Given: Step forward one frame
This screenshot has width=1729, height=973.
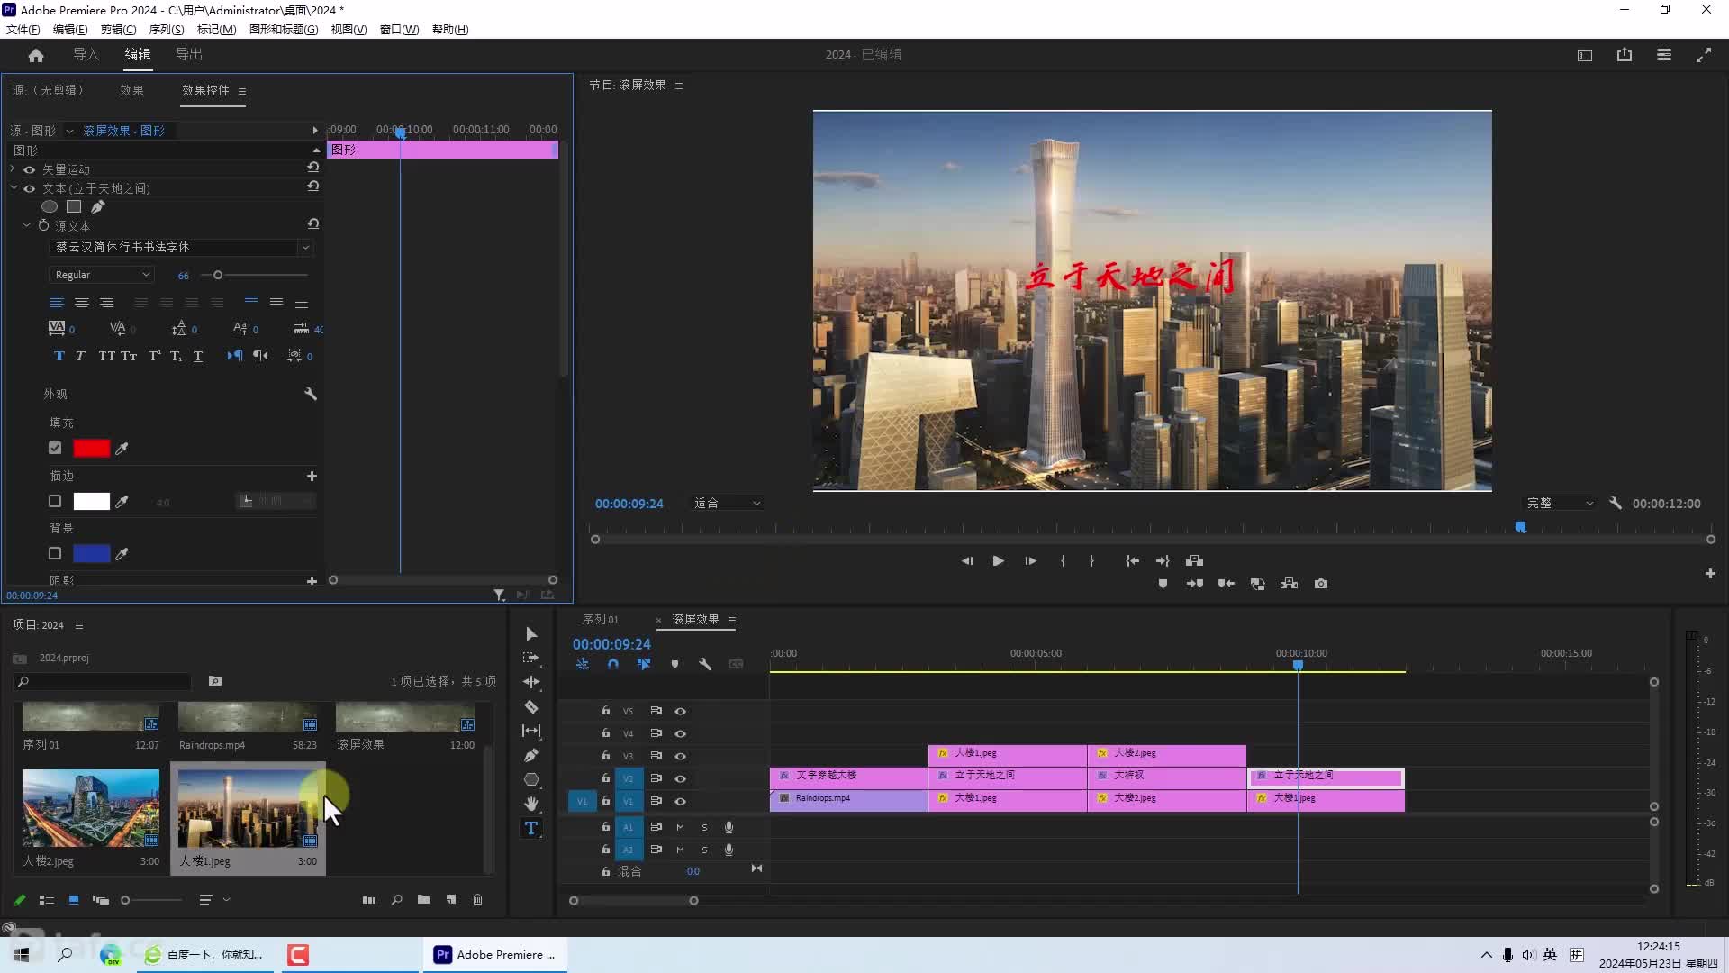Looking at the screenshot, I should click(1030, 560).
